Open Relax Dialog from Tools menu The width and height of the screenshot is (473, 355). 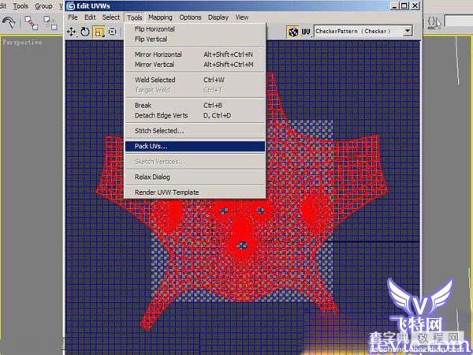[195, 177]
